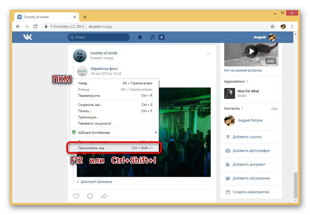The image size is (310, 215).
Task: Open the Дмитрий Шапиров author link
Action: [x=96, y=182]
